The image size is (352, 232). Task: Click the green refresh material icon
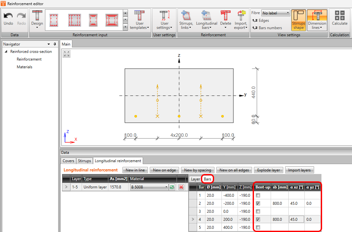[x=172, y=187]
